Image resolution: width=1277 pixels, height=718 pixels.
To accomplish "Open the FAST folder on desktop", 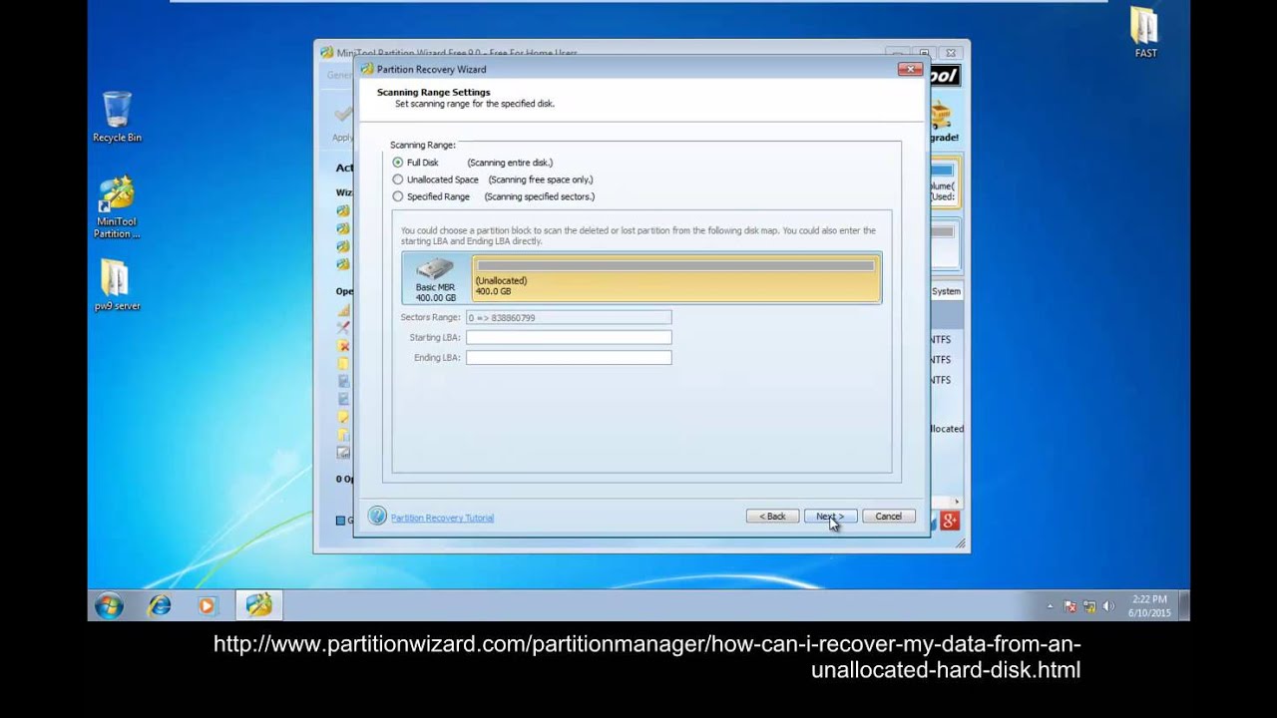I will 1145,32.
